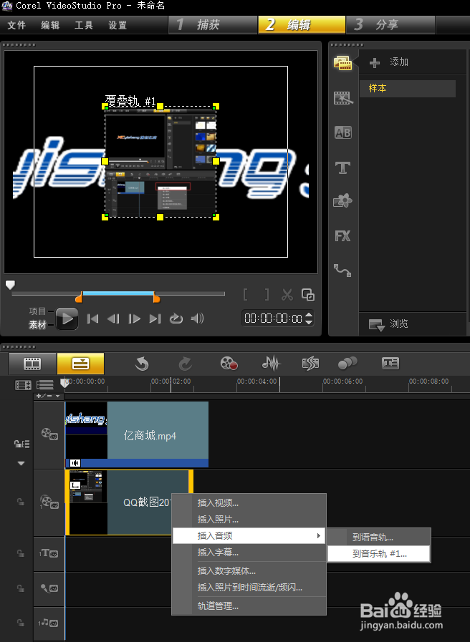Click the 添加 add folder button

point(389,62)
